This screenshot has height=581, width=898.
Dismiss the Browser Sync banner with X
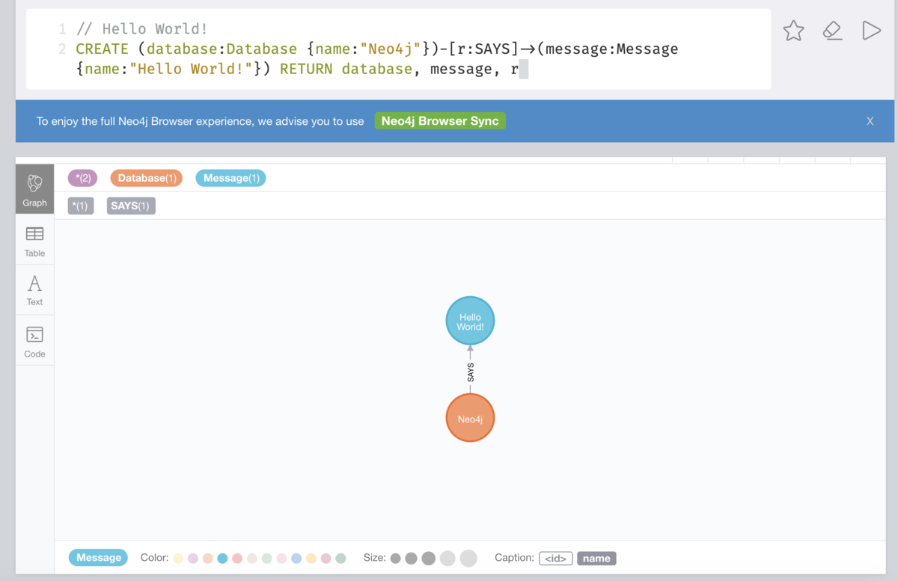[x=870, y=121]
